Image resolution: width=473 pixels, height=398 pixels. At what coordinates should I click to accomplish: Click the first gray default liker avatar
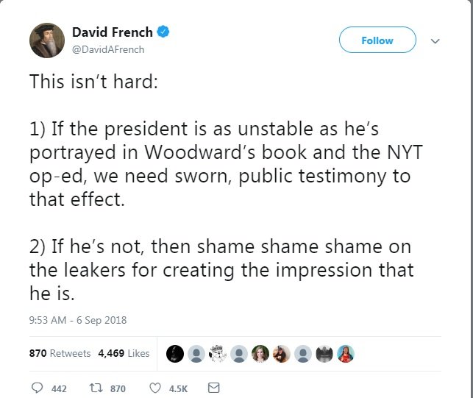click(196, 354)
